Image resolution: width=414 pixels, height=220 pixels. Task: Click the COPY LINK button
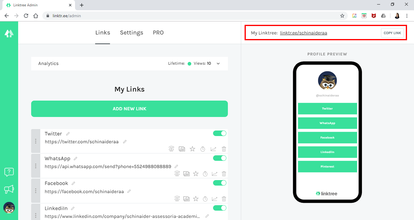(x=392, y=33)
